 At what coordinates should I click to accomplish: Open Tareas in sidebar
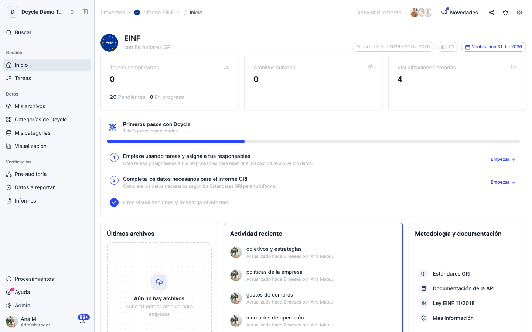pos(47,78)
